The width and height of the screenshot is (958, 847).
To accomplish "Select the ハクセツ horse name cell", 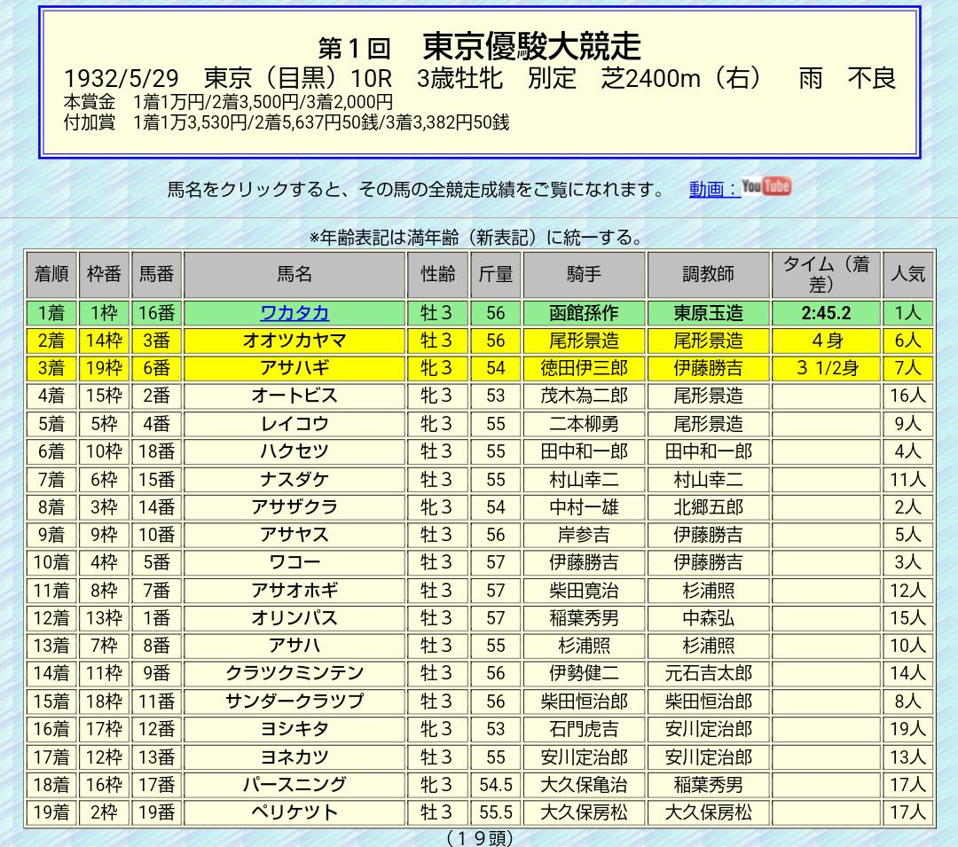I will (x=294, y=451).
